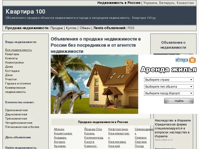Viewport: 199px width, 149px height.
Task: Open 'Новостройки' category
Action: click(x=15, y=63)
